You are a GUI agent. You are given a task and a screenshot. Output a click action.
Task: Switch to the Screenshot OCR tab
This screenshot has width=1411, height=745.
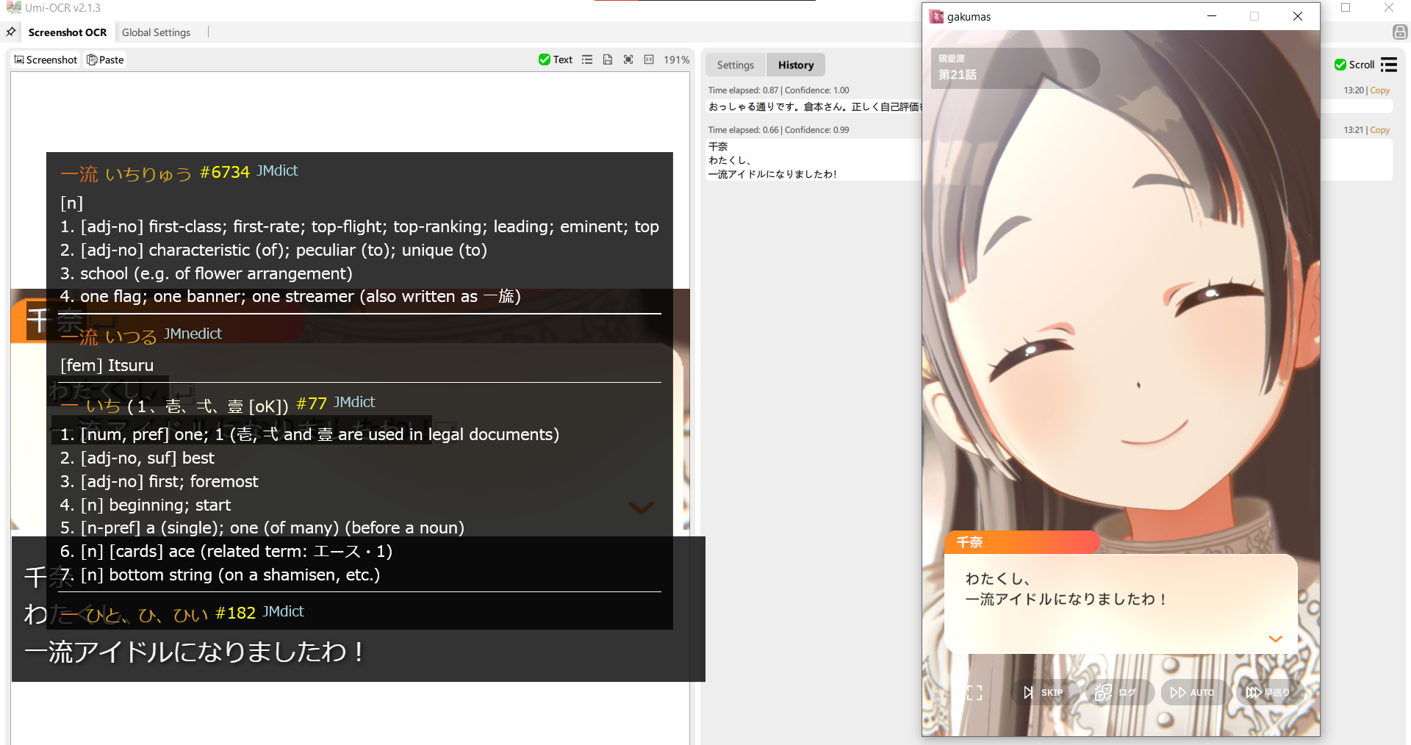click(68, 32)
